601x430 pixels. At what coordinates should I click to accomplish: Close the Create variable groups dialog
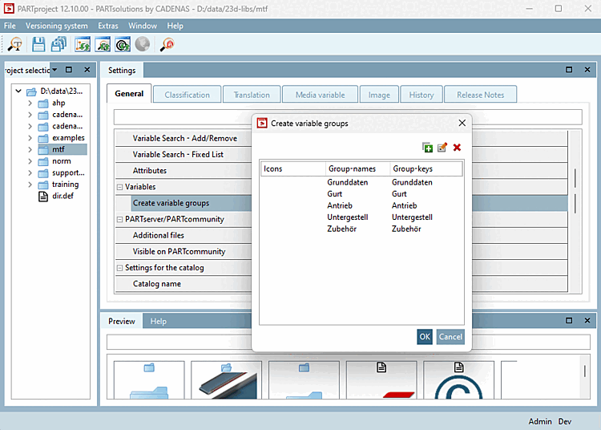tap(462, 123)
